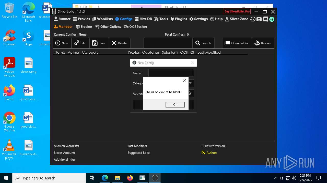This screenshot has width=327, height=183.
Task: Open the Wordlists tab
Action: 102,19
